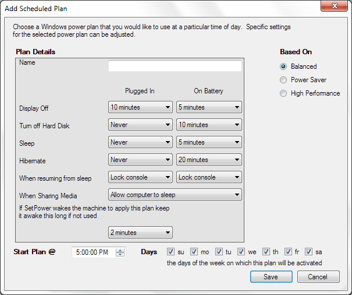This screenshot has width=352, height=295.
Task: Decrease start time with down spinner arrow
Action: [x=120, y=255]
